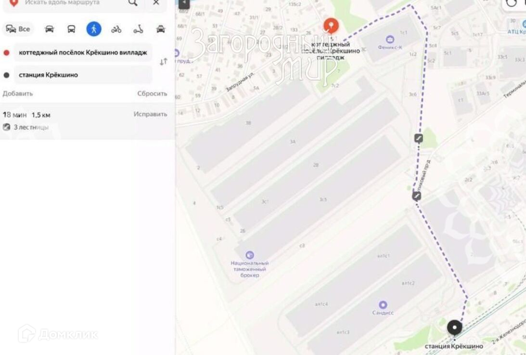Click the red start marker on map

(331, 26)
